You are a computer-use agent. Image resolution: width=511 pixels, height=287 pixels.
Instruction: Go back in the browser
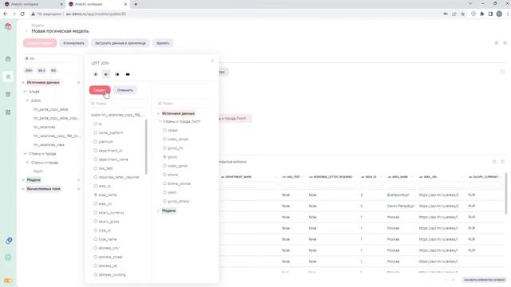6,14
